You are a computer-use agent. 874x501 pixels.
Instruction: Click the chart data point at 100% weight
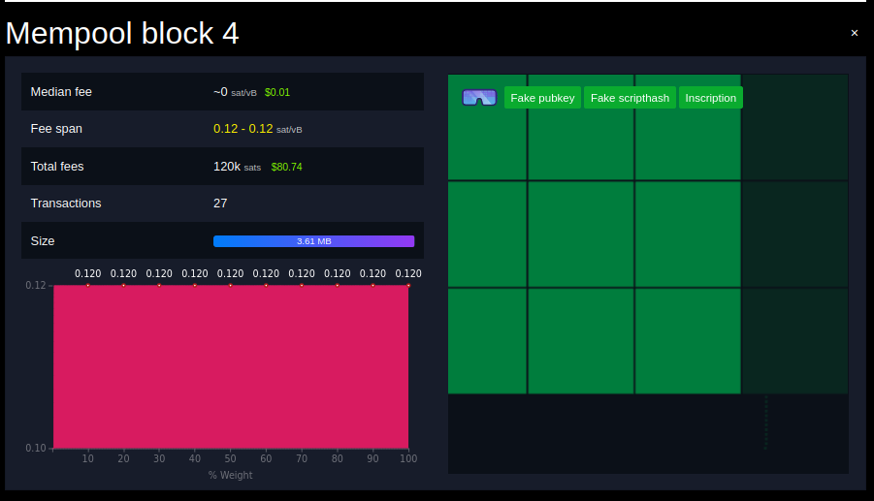408,285
